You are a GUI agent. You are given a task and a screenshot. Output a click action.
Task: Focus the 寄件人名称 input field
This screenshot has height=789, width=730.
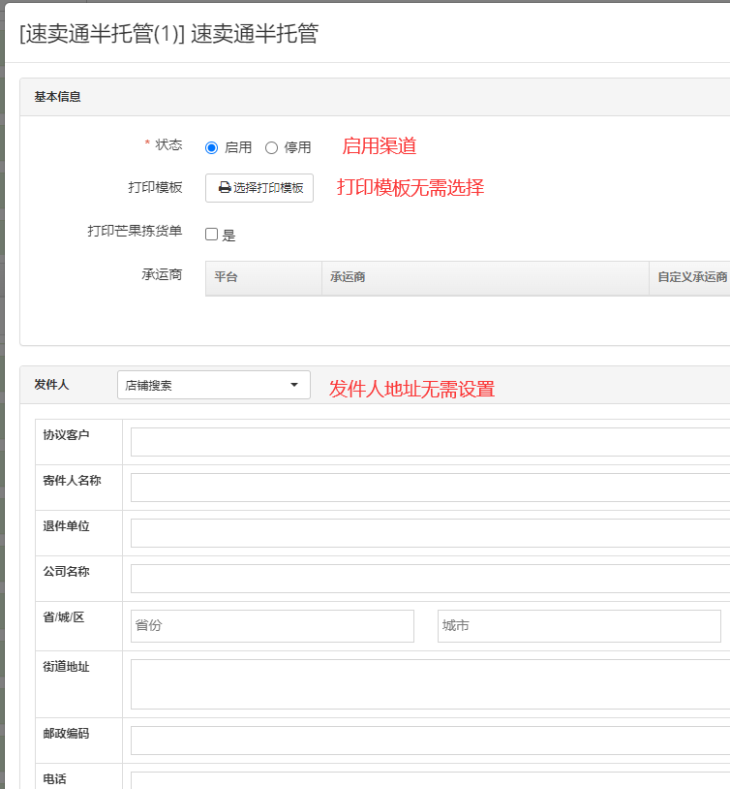(x=431, y=488)
